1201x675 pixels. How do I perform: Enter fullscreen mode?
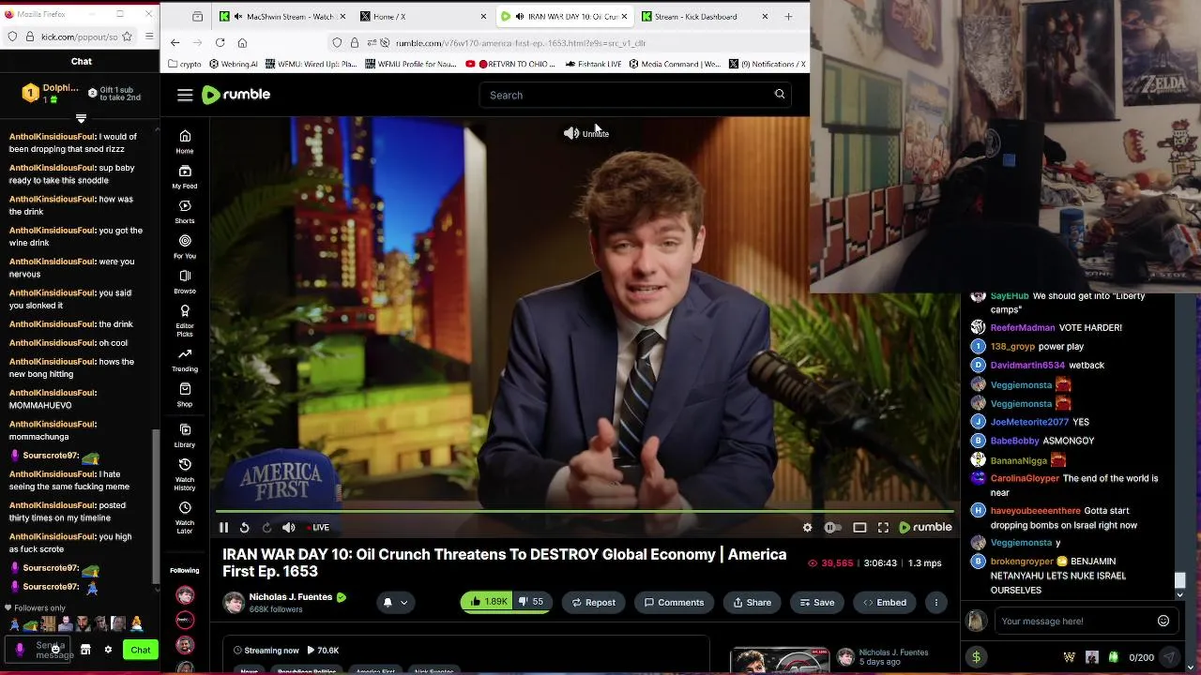(883, 528)
